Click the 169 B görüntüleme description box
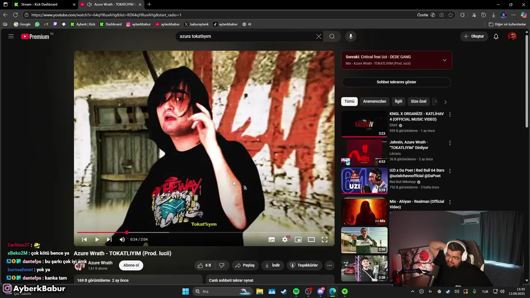 pos(138,280)
